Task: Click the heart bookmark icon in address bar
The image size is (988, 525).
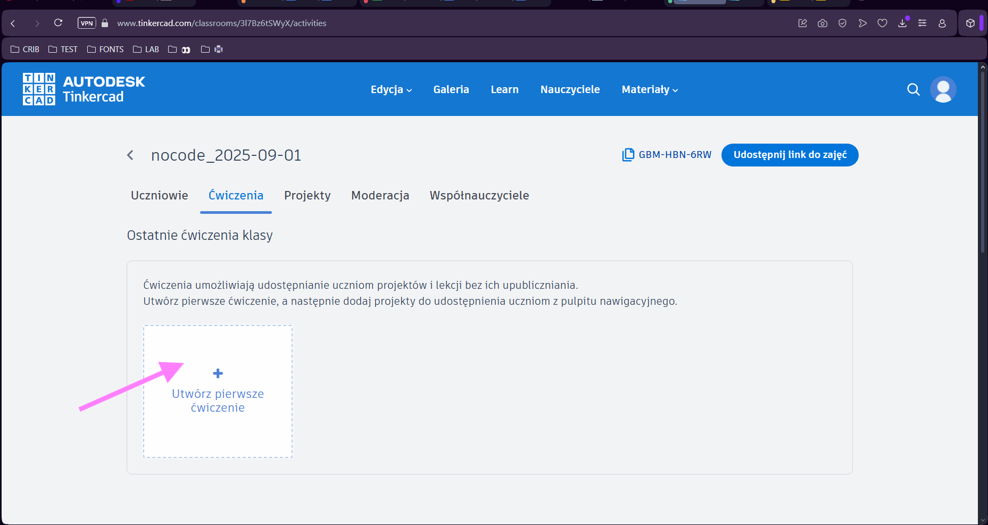Action: pyautogui.click(x=882, y=23)
